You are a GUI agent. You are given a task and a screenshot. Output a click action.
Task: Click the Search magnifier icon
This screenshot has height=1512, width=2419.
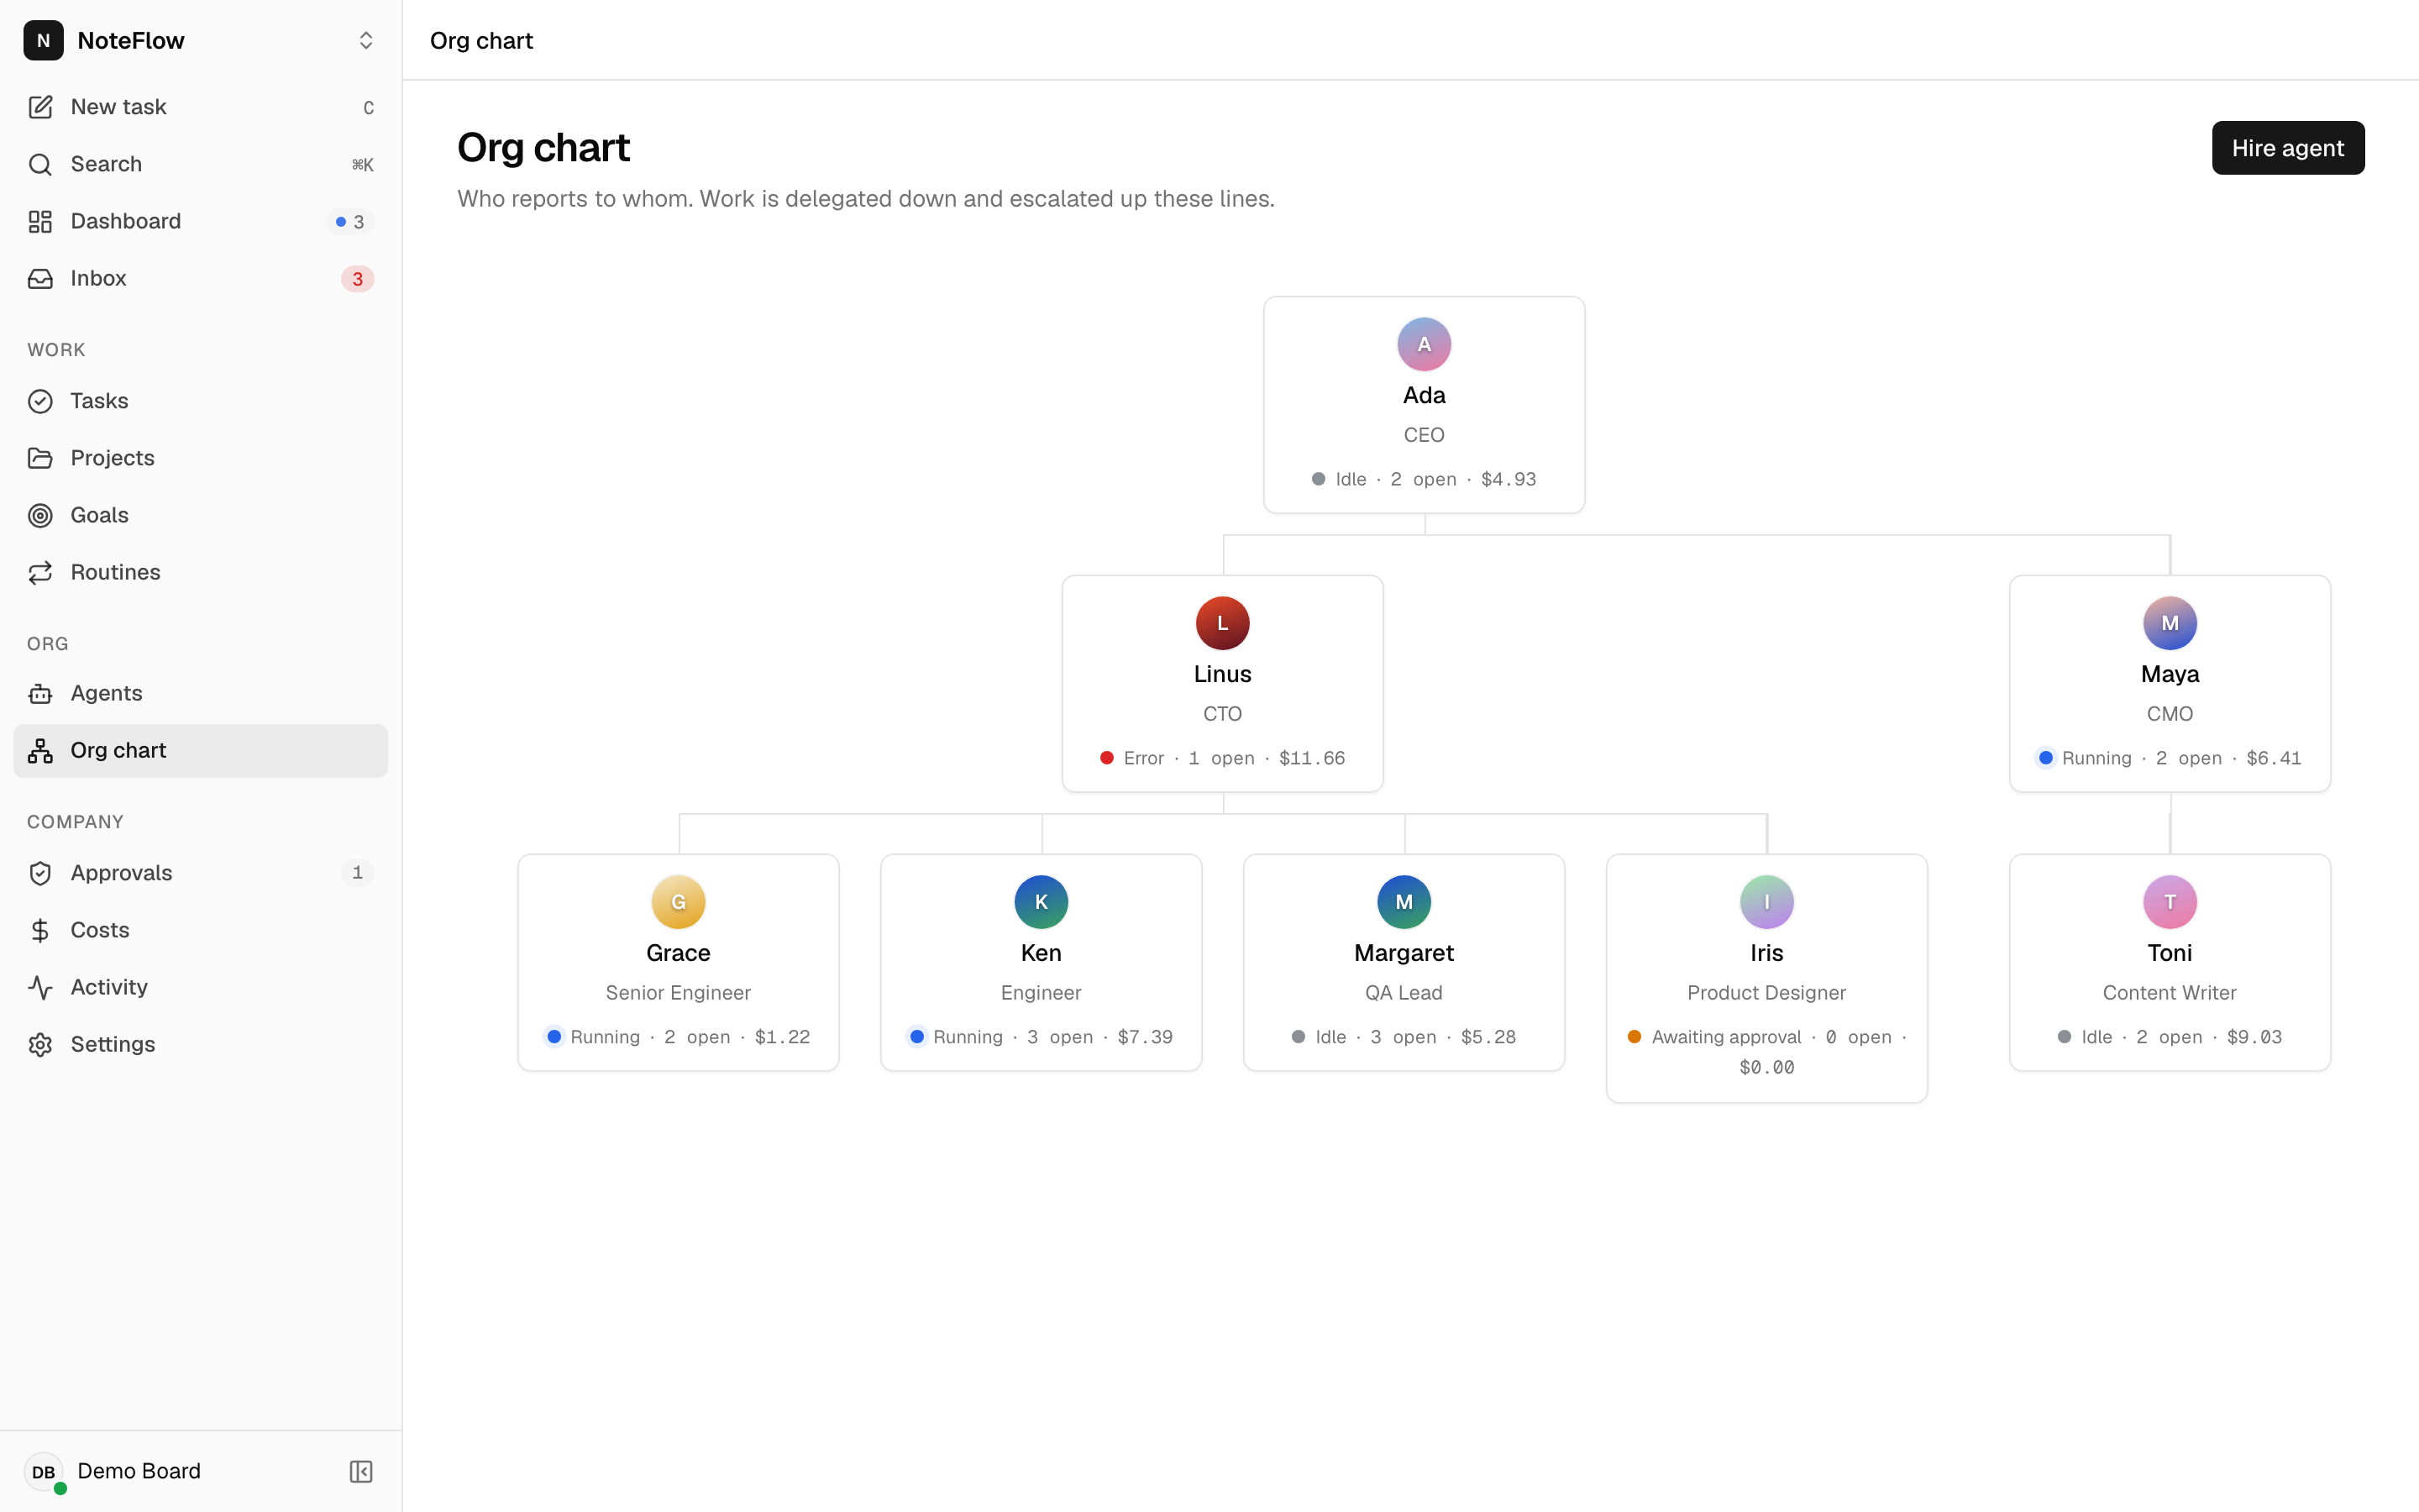(x=40, y=164)
